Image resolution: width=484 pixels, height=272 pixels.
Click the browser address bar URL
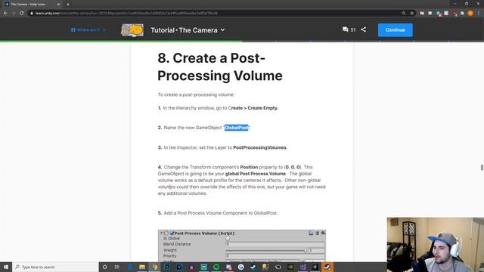pyautogui.click(x=126, y=14)
